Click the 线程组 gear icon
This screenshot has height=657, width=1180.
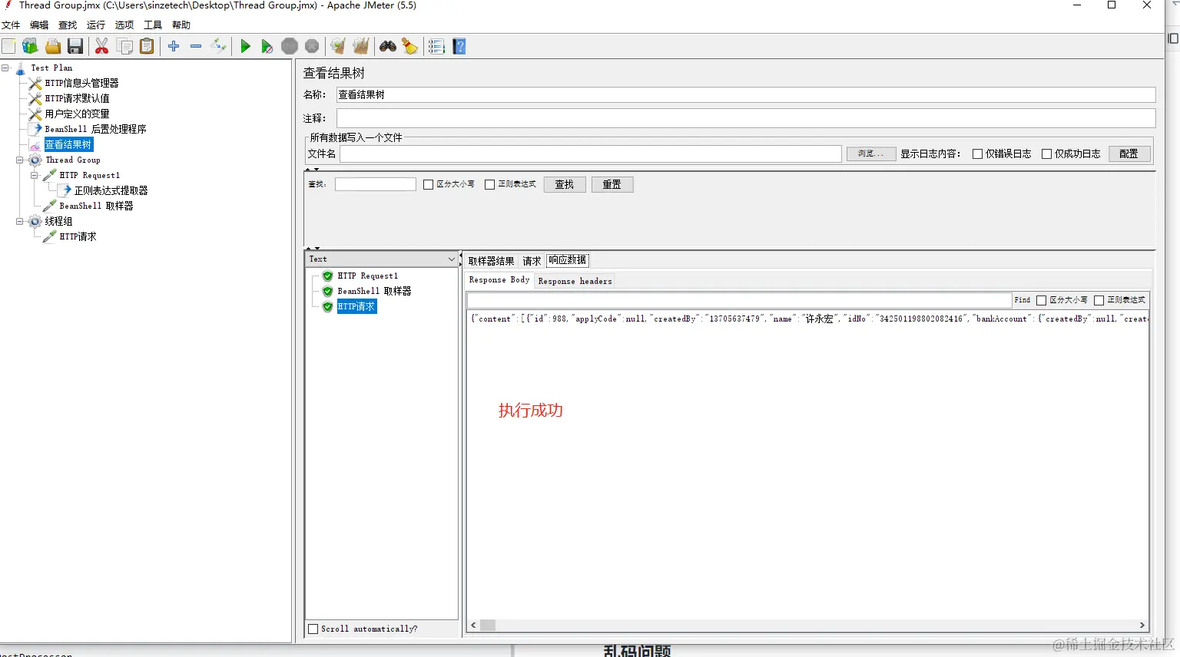pyautogui.click(x=35, y=221)
